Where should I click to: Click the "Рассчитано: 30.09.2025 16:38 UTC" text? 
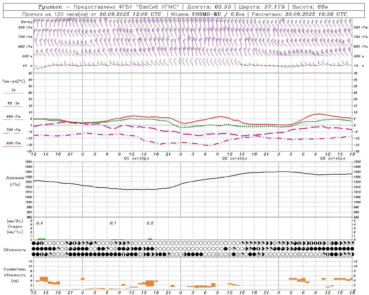(x=299, y=14)
